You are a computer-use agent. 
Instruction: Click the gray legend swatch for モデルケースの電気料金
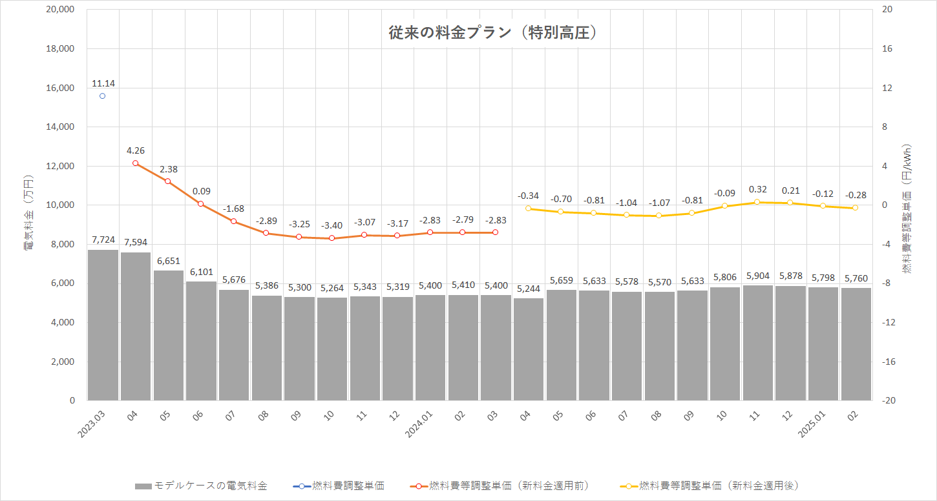[143, 486]
